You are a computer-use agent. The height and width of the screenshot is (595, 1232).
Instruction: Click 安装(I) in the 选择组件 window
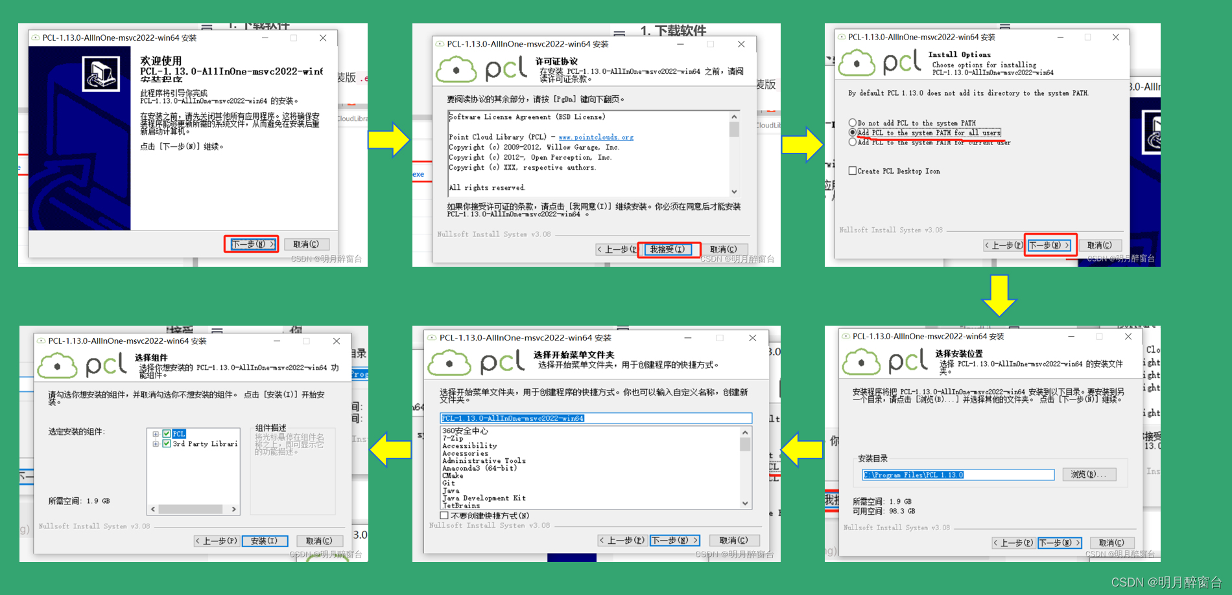265,541
